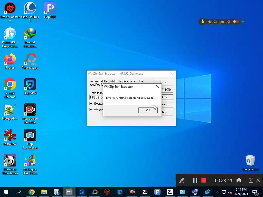Click the About button in the Self-Extractor window
This screenshot has width=263, height=197.
point(167,105)
